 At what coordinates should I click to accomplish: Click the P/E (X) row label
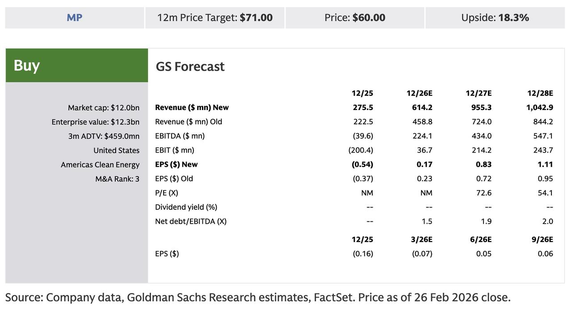click(x=166, y=193)
